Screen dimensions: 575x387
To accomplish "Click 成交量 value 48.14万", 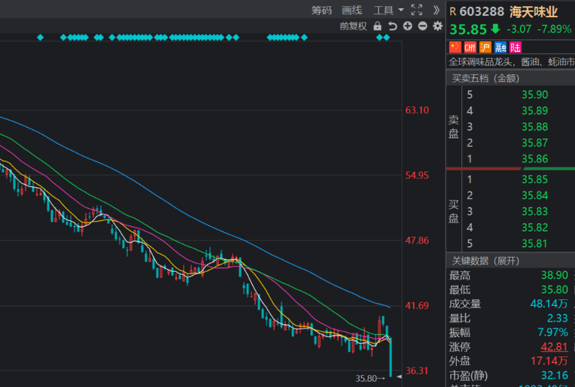I will [549, 304].
